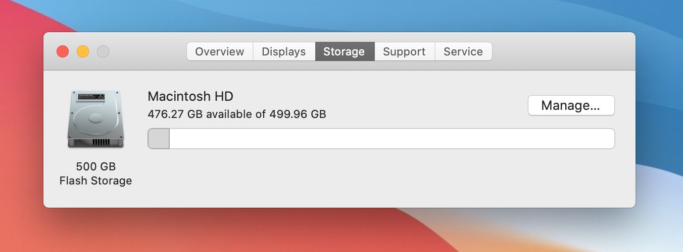Image resolution: width=683 pixels, height=252 pixels.
Task: Show the Service tab
Action: (x=463, y=51)
